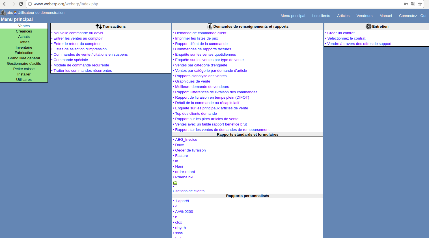Select the Achats module tab

tap(24, 36)
